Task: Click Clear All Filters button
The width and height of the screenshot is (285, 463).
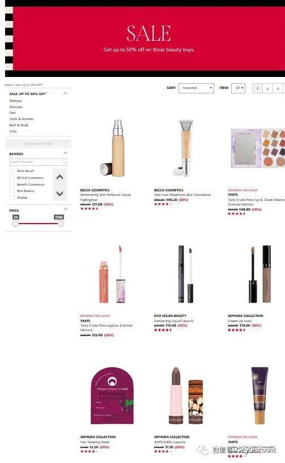Action: point(38,144)
